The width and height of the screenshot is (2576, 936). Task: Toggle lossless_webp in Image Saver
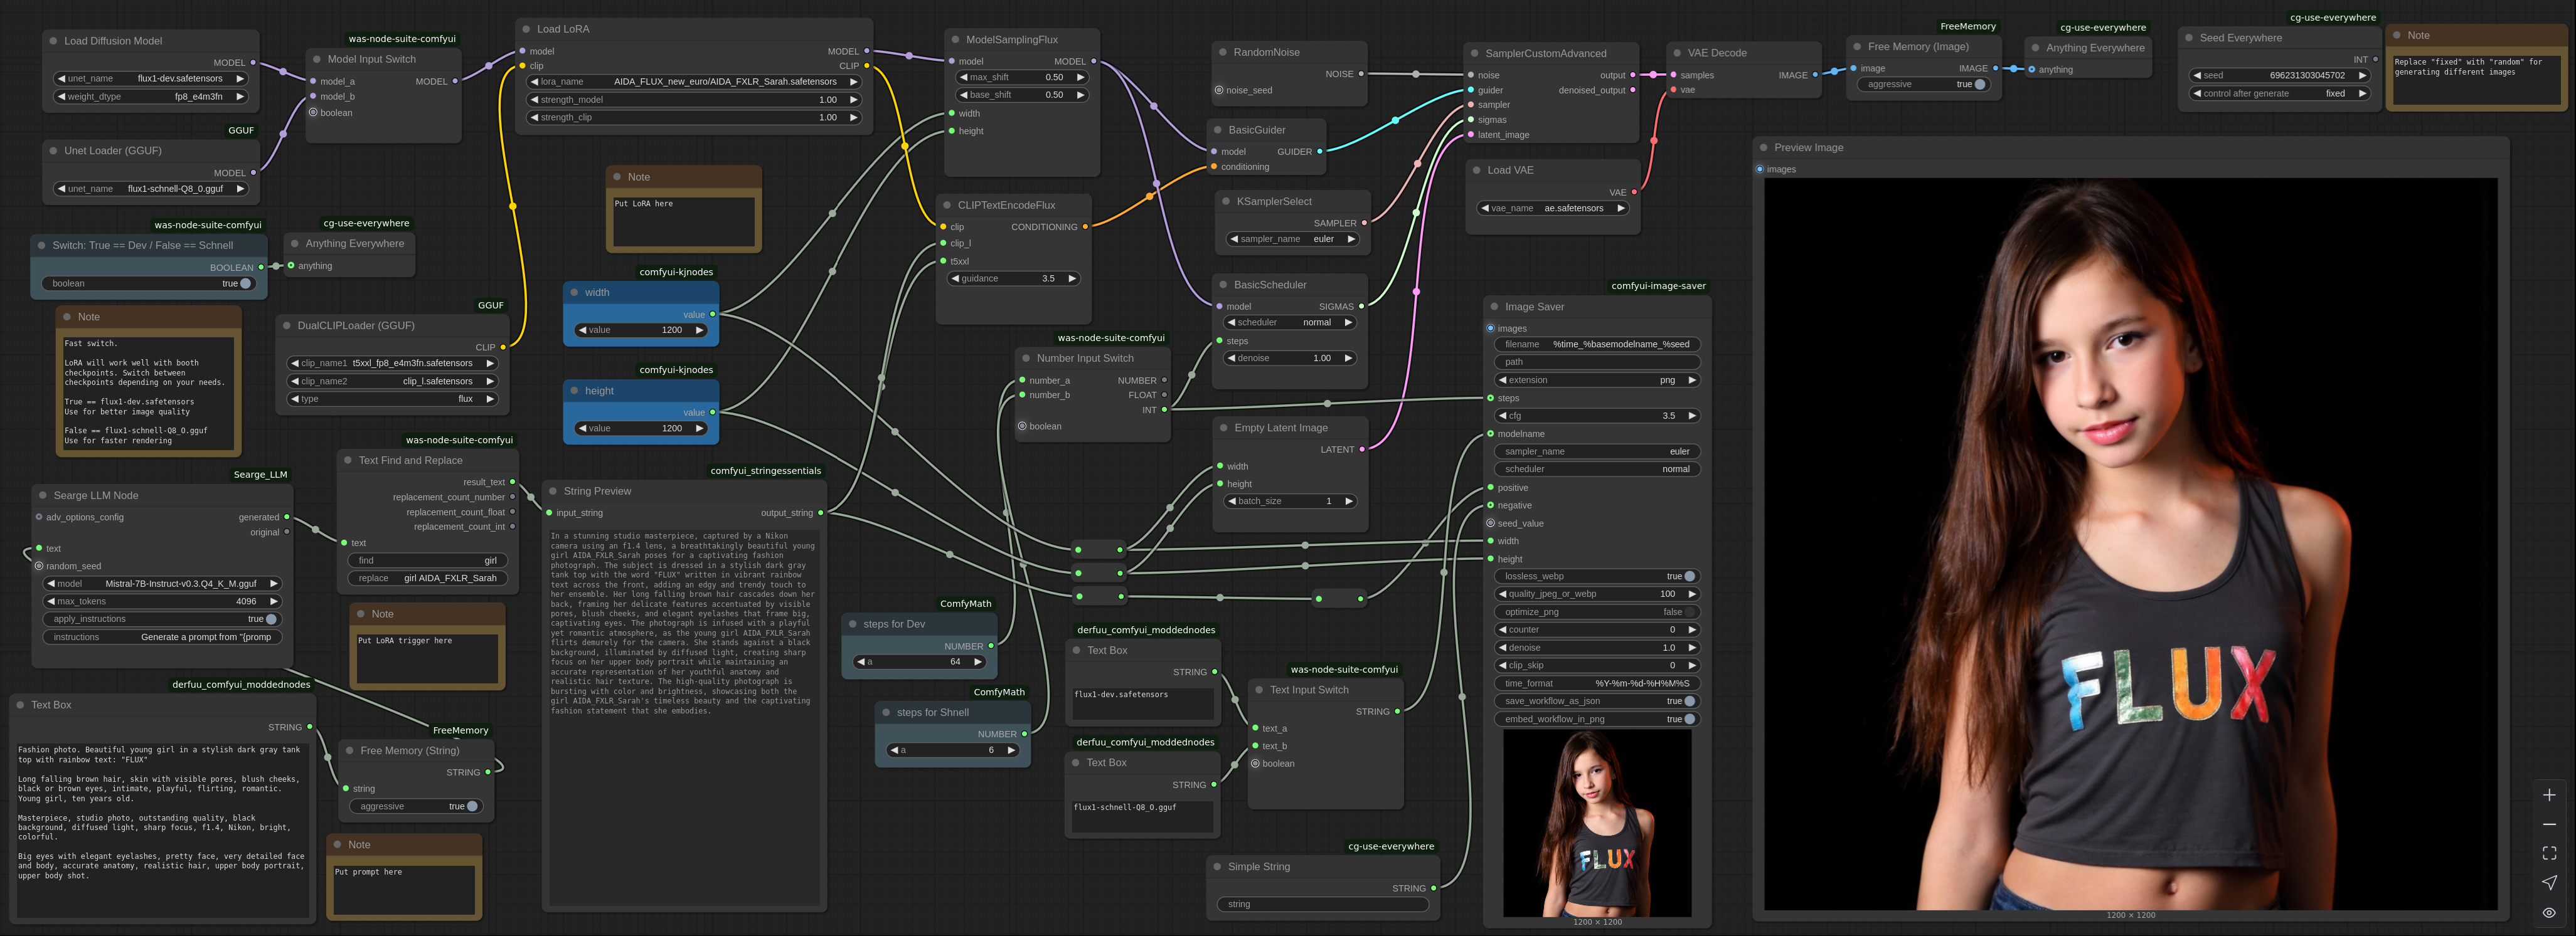pyautogui.click(x=1598, y=576)
